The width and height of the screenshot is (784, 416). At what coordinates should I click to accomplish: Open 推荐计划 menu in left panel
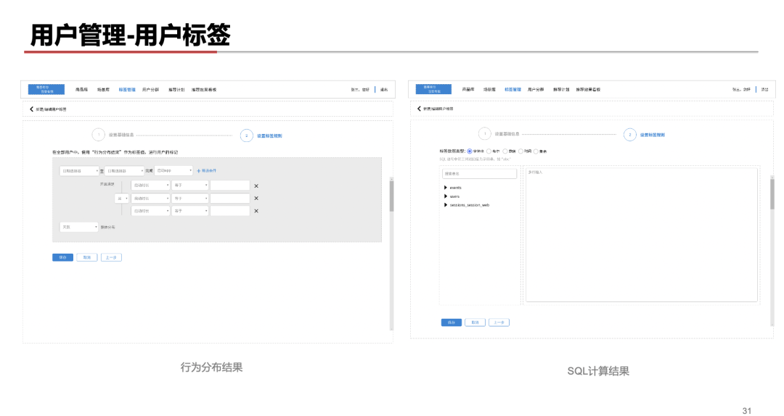click(176, 90)
